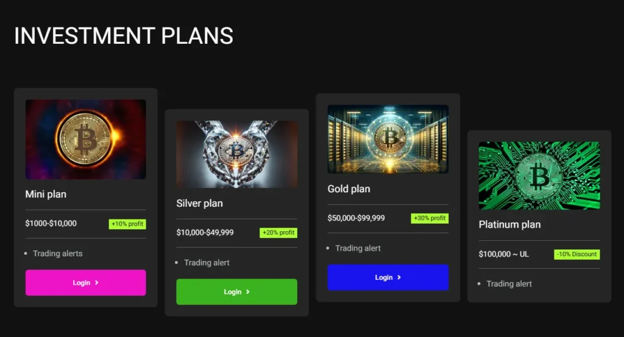This screenshot has width=624, height=337.
Task: Click the +10% profit badge
Action: point(127,224)
